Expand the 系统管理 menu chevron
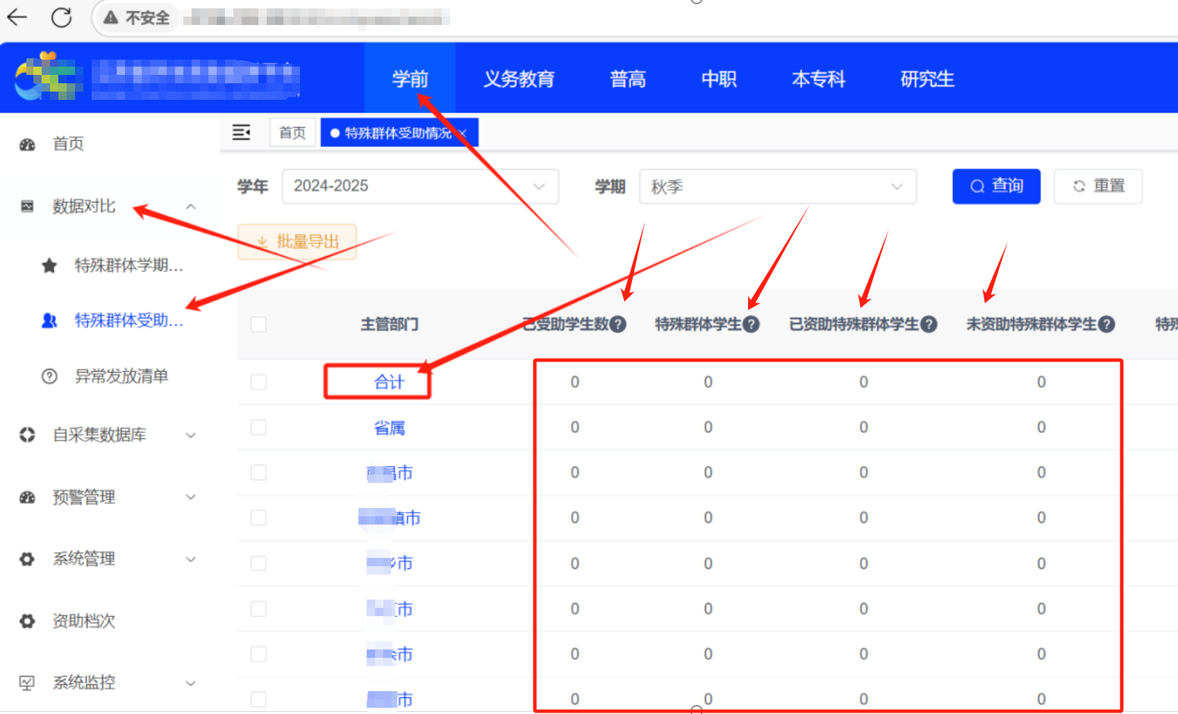This screenshot has height=714, width=1178. [x=191, y=559]
